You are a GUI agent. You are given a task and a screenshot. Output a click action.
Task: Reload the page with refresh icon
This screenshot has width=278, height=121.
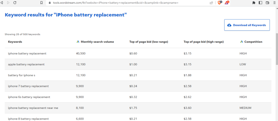pos(15,3)
